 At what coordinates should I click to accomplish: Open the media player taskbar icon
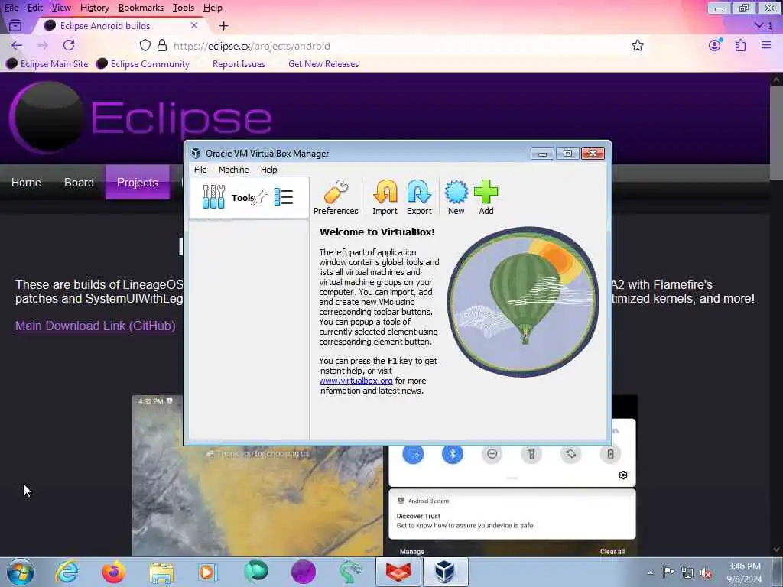[206, 572]
